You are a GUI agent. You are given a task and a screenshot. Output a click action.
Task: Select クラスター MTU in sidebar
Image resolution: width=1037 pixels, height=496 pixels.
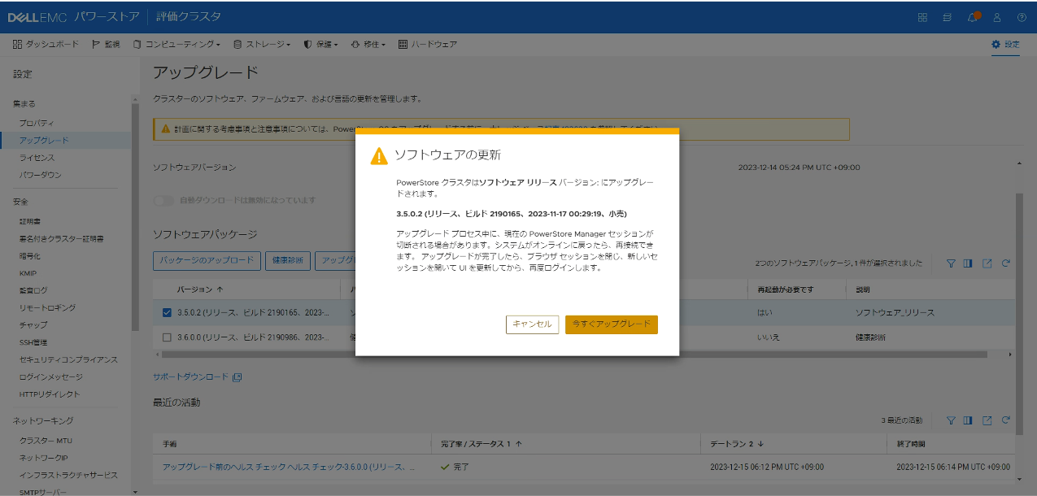[x=46, y=441]
